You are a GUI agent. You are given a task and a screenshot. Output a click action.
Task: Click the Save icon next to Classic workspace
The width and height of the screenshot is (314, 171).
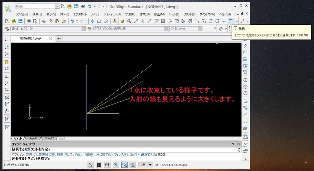76,6
